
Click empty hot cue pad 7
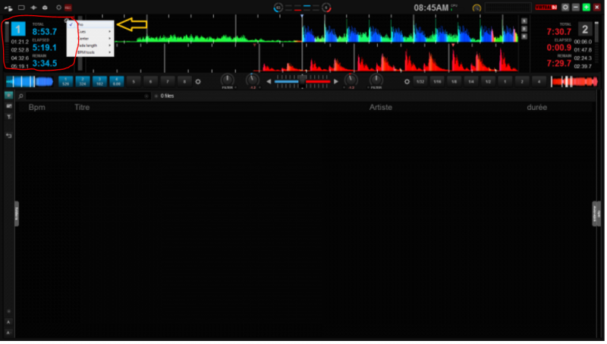tap(168, 82)
